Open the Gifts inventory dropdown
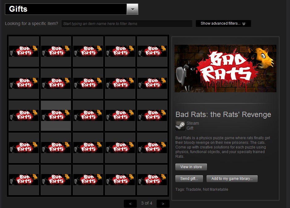The height and width of the screenshot is (208, 290). pos(72,9)
